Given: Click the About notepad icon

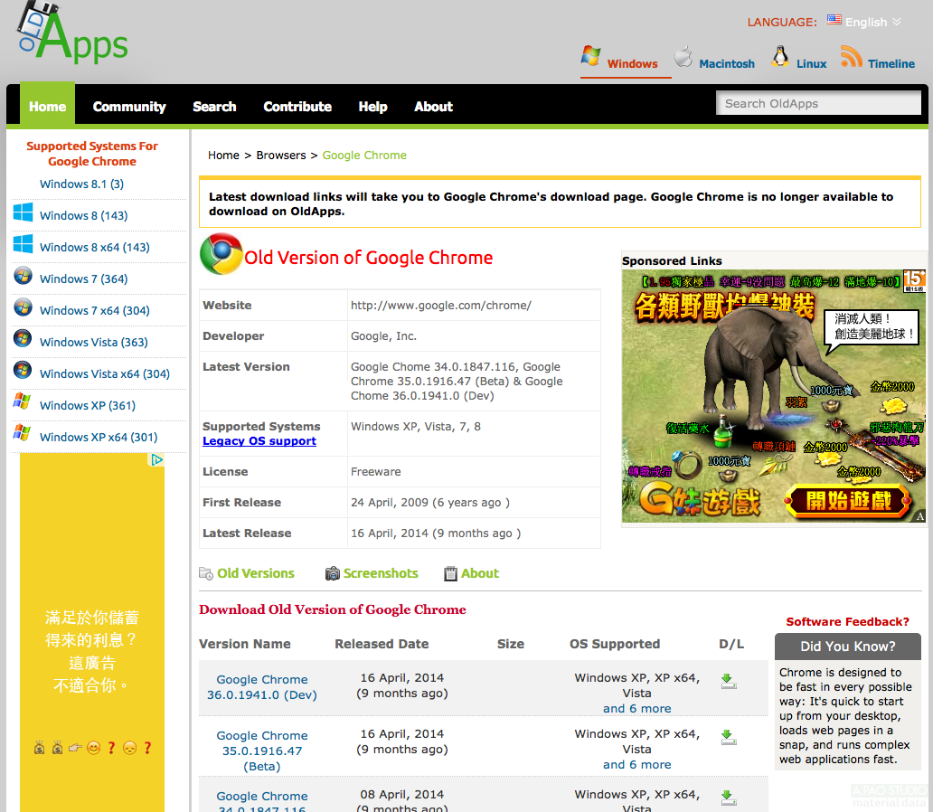Looking at the screenshot, I should click(x=450, y=573).
